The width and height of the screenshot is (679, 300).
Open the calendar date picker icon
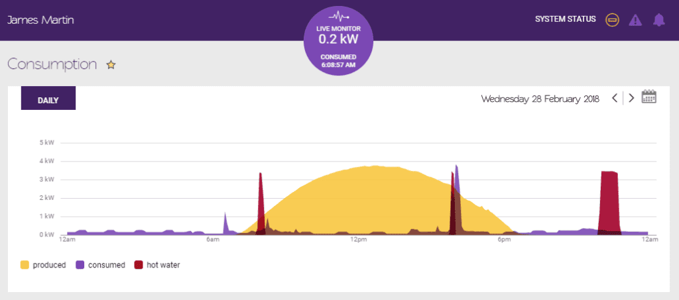coord(649,97)
